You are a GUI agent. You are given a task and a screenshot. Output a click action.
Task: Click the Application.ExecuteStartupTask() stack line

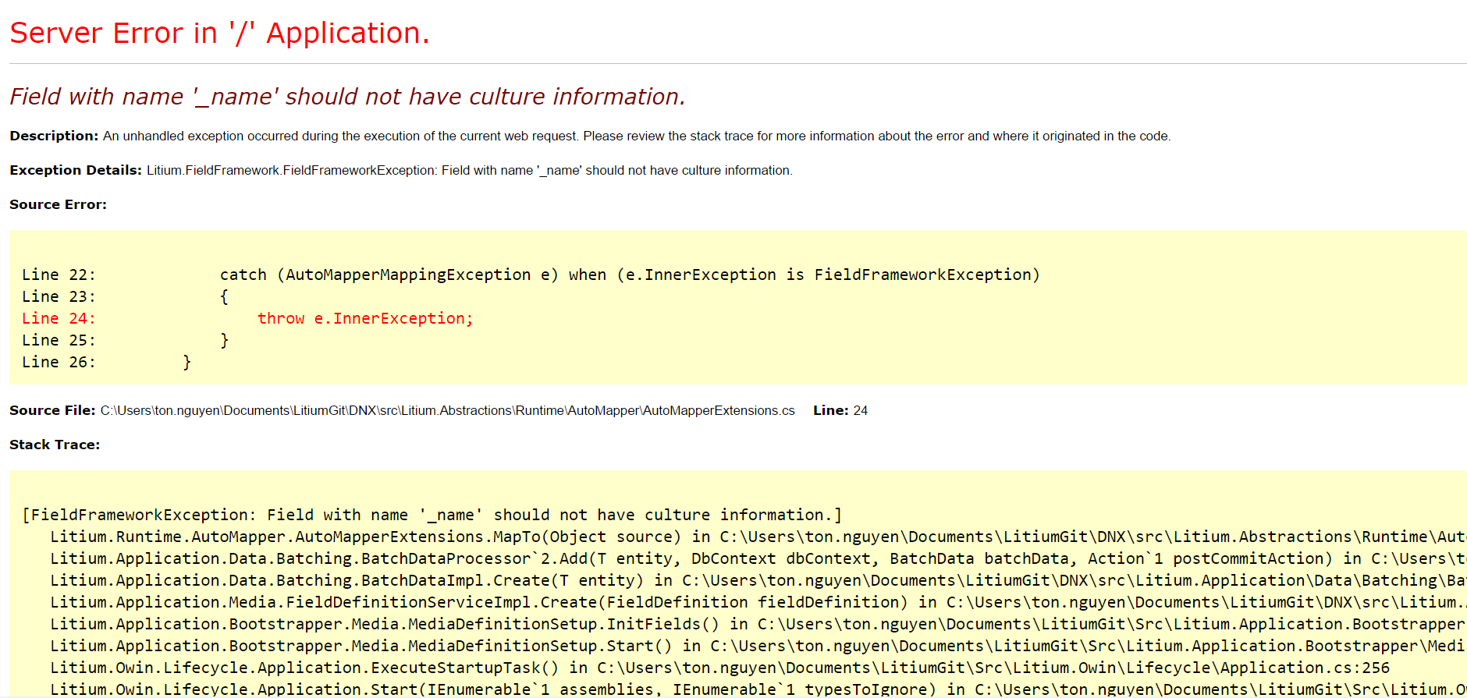point(720,668)
